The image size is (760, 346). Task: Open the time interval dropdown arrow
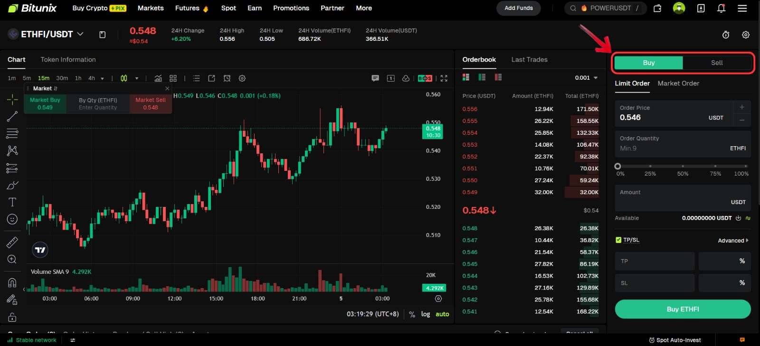point(102,78)
